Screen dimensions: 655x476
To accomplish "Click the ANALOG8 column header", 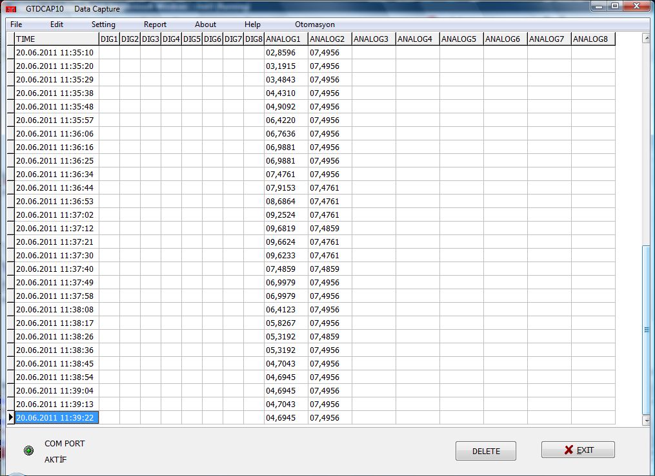I will pyautogui.click(x=593, y=39).
